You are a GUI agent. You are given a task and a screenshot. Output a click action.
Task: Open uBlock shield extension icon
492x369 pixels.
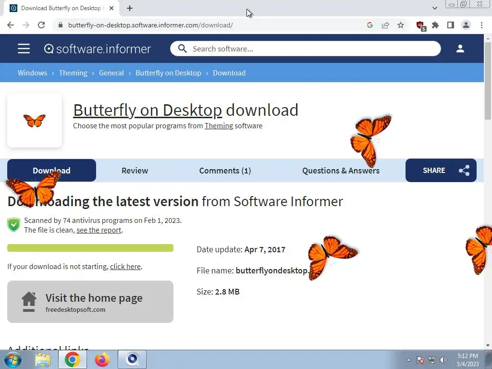pos(420,26)
